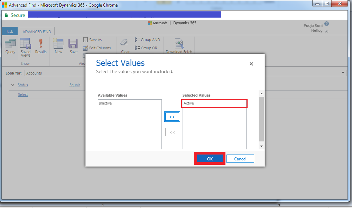Close the Select Values dialog
This screenshot has height=208, width=352.
[x=251, y=64]
